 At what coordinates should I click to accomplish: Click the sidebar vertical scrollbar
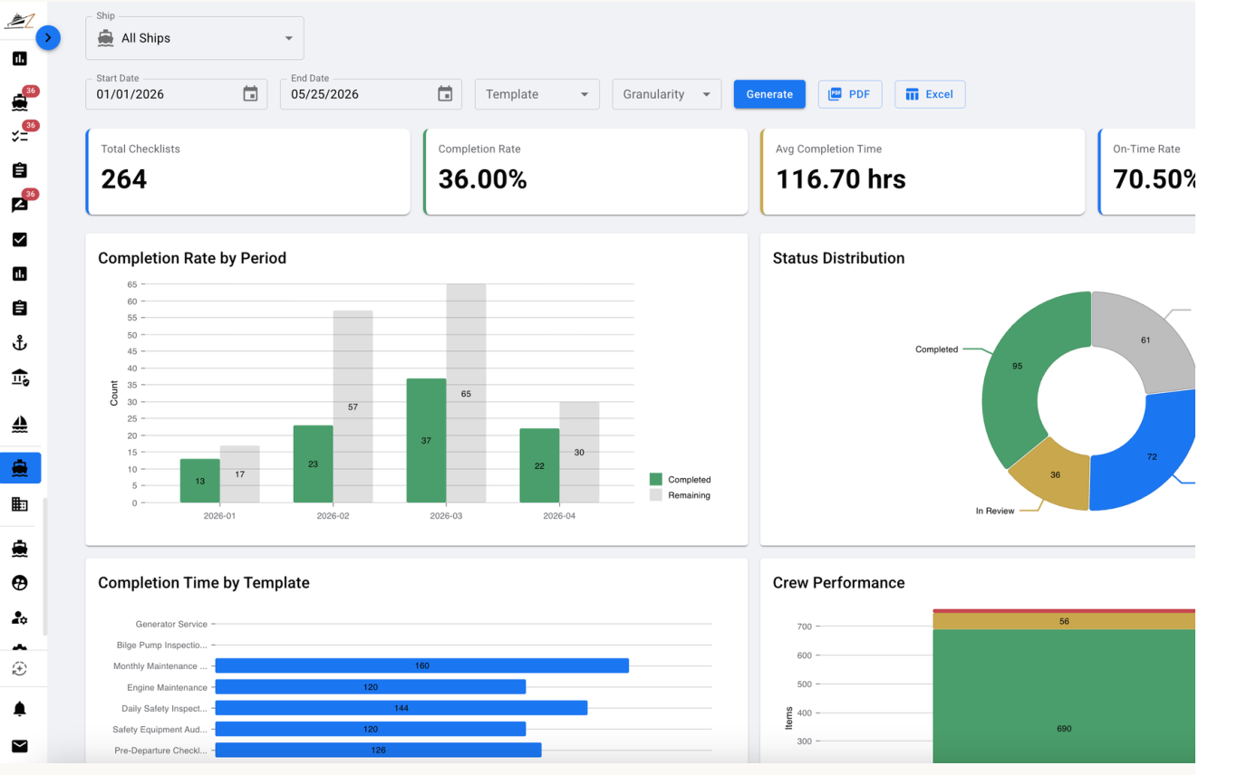44,566
